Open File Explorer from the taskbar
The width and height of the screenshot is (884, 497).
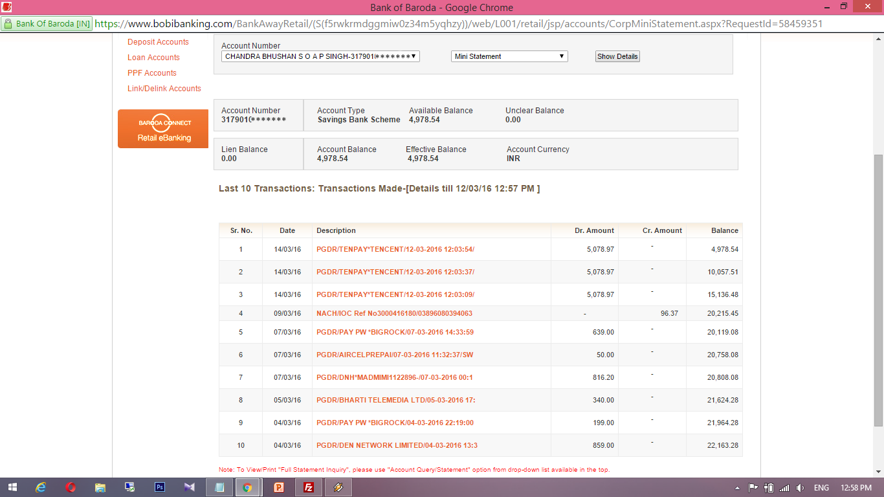coord(100,487)
